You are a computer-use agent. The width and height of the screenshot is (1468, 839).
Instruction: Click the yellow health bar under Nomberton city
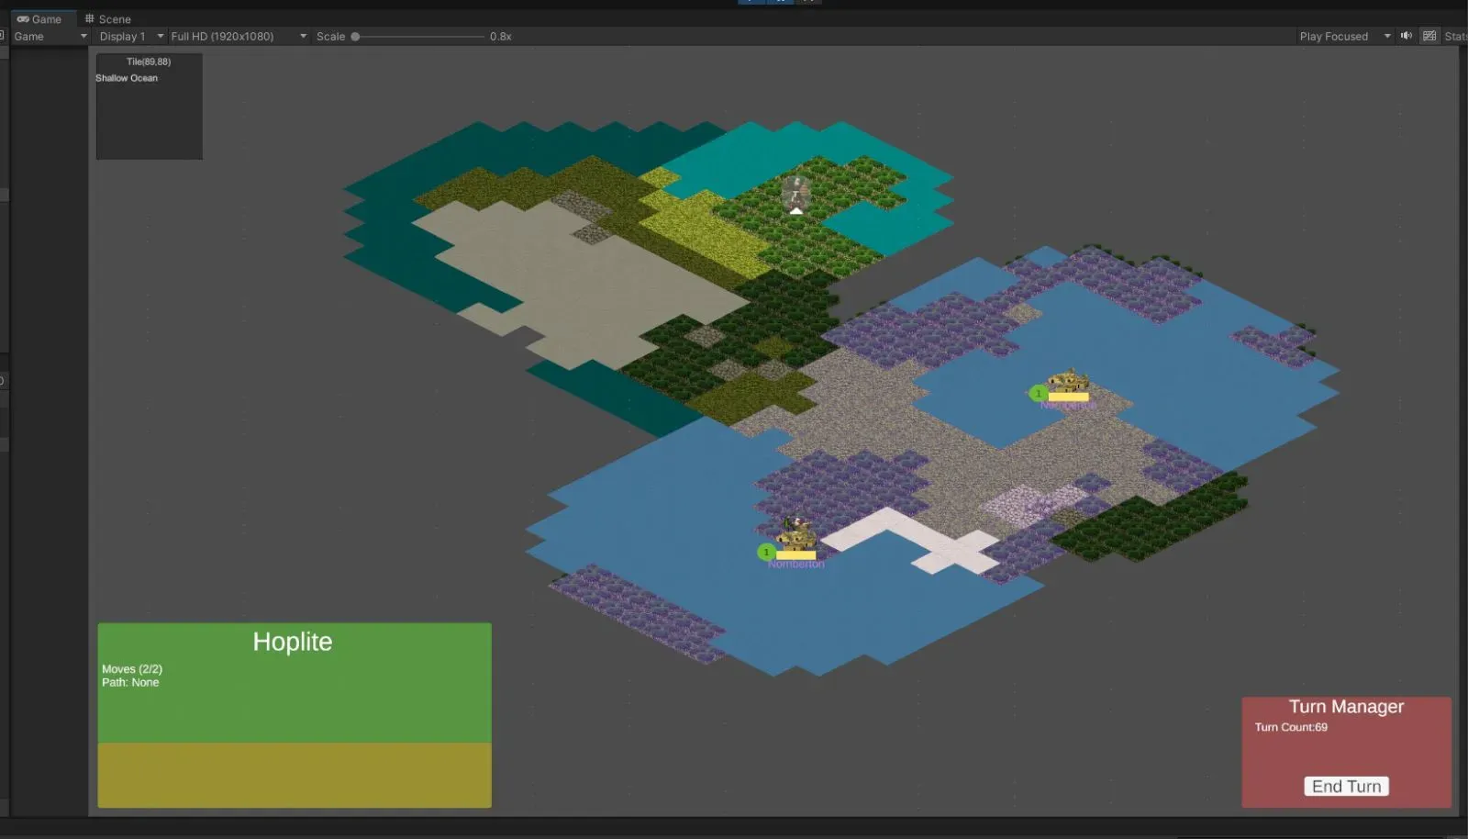tap(795, 554)
